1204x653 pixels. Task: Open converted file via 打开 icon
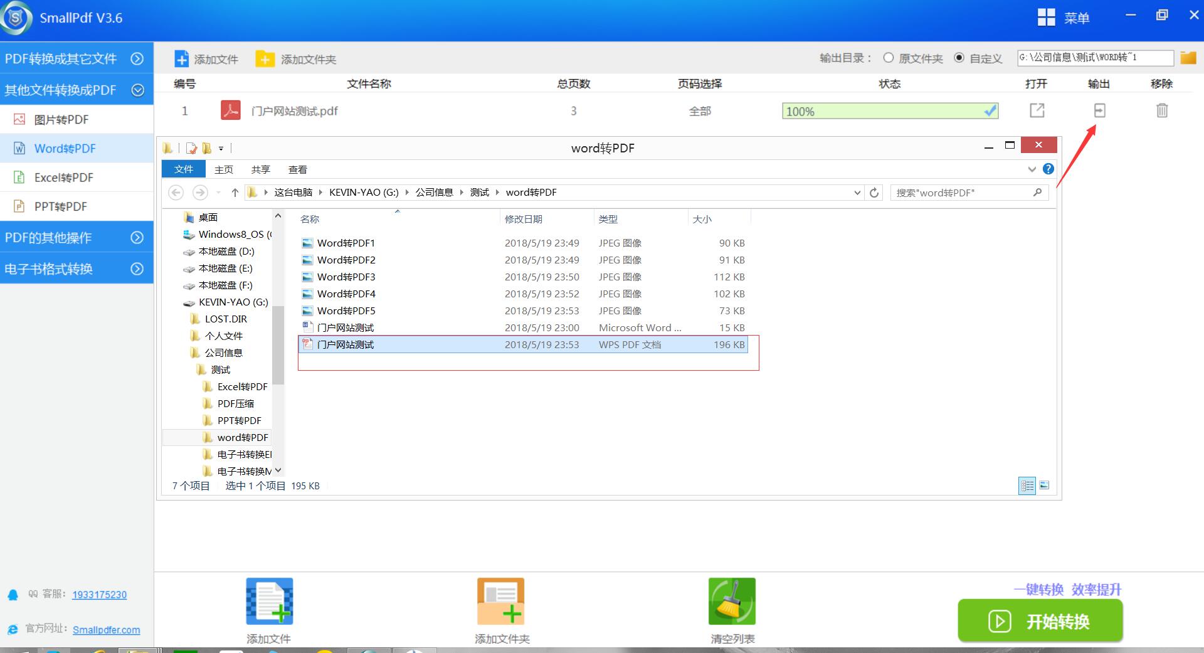coord(1037,110)
